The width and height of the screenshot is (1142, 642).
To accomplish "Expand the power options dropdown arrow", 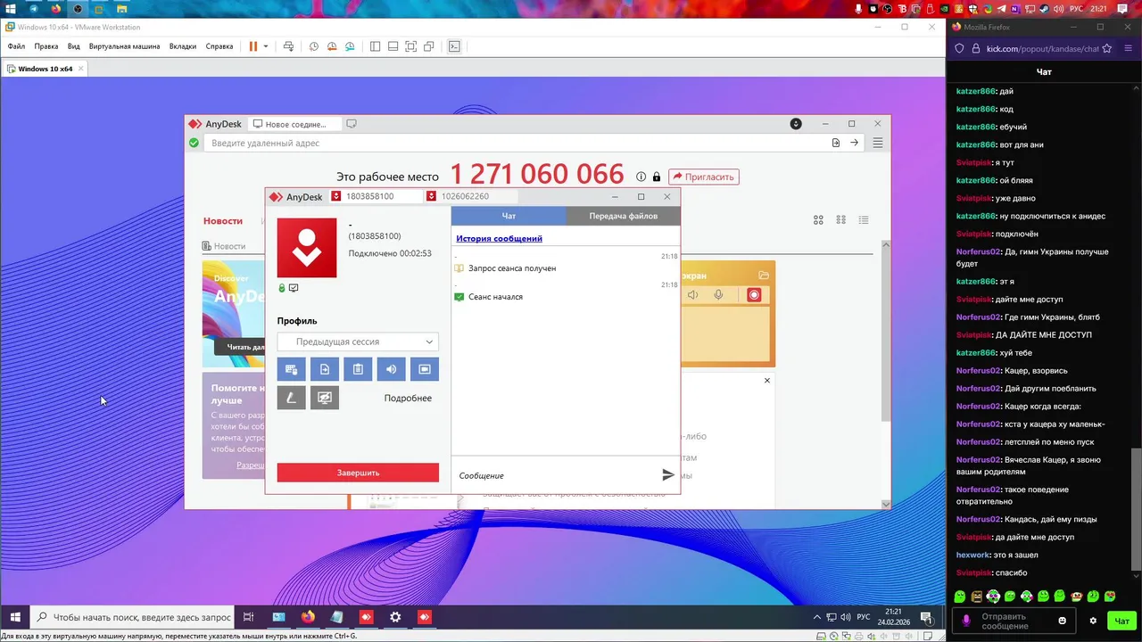I will [266, 46].
